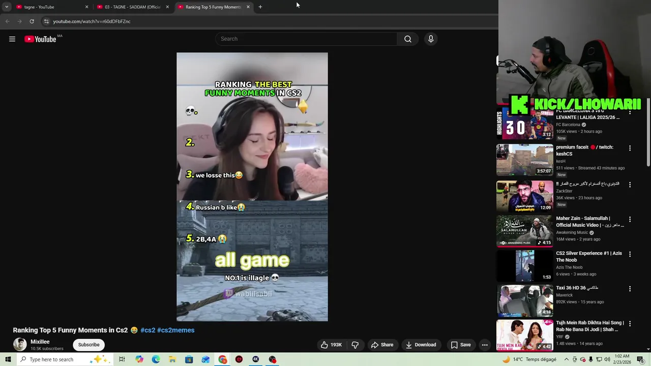Viewport: 651px width, 366px height.
Task: Open volume control in system tray
Action: click(607, 359)
